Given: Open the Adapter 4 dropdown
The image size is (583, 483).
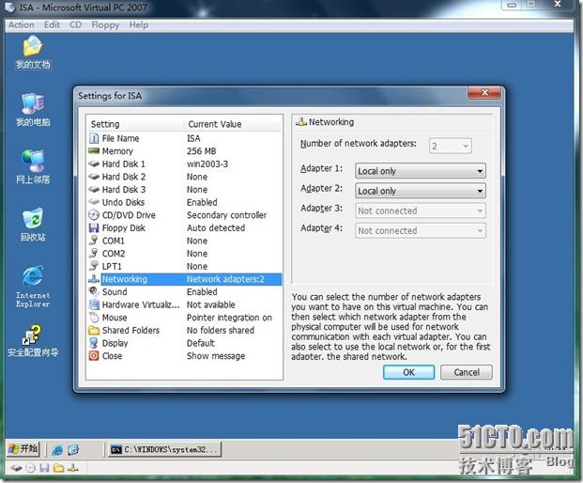Looking at the screenshot, I should (421, 231).
